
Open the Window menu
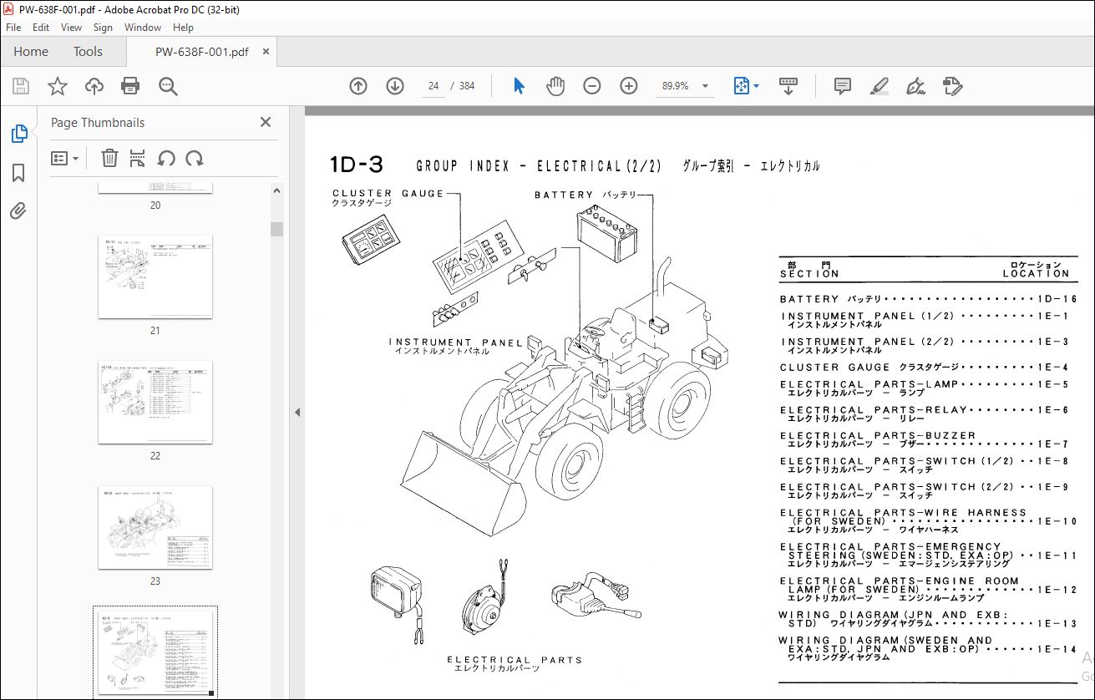pyautogui.click(x=143, y=28)
